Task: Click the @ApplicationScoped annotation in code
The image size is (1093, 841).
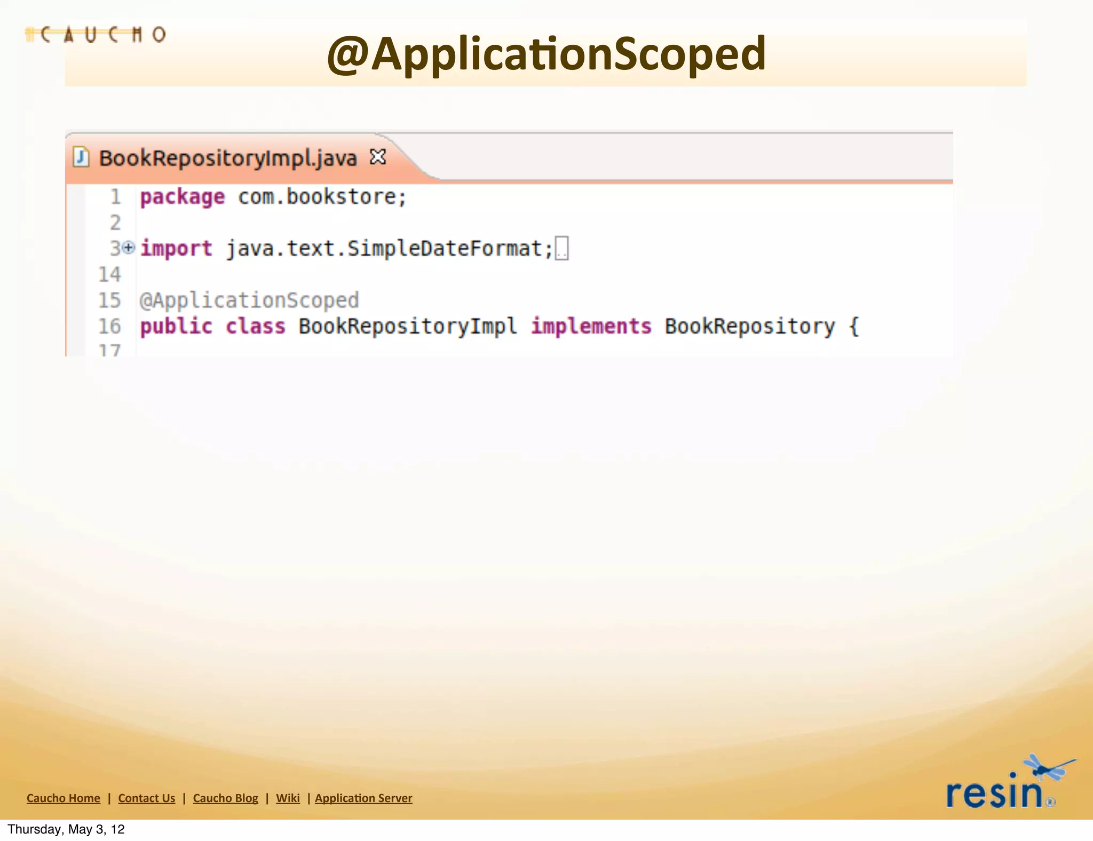Action: click(x=249, y=300)
